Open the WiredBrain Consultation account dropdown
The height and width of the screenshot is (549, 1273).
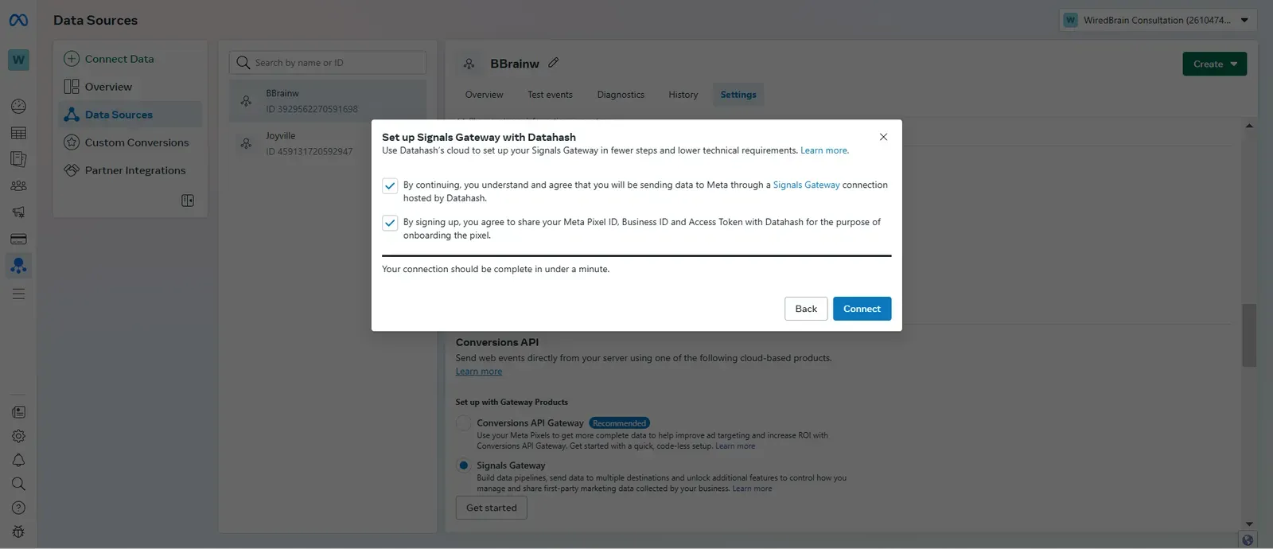[1158, 20]
